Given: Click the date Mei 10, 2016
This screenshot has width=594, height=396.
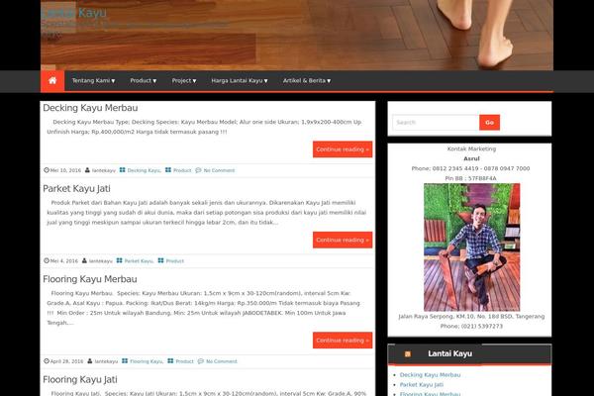Looking at the screenshot, I should (x=65, y=170).
